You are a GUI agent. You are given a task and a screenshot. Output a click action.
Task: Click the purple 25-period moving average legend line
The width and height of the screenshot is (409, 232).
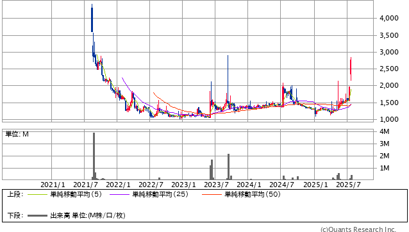tap(119, 194)
